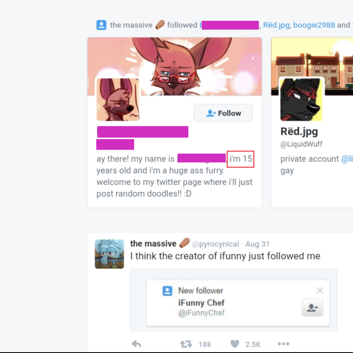Follow the fox furry account

[x=223, y=113]
